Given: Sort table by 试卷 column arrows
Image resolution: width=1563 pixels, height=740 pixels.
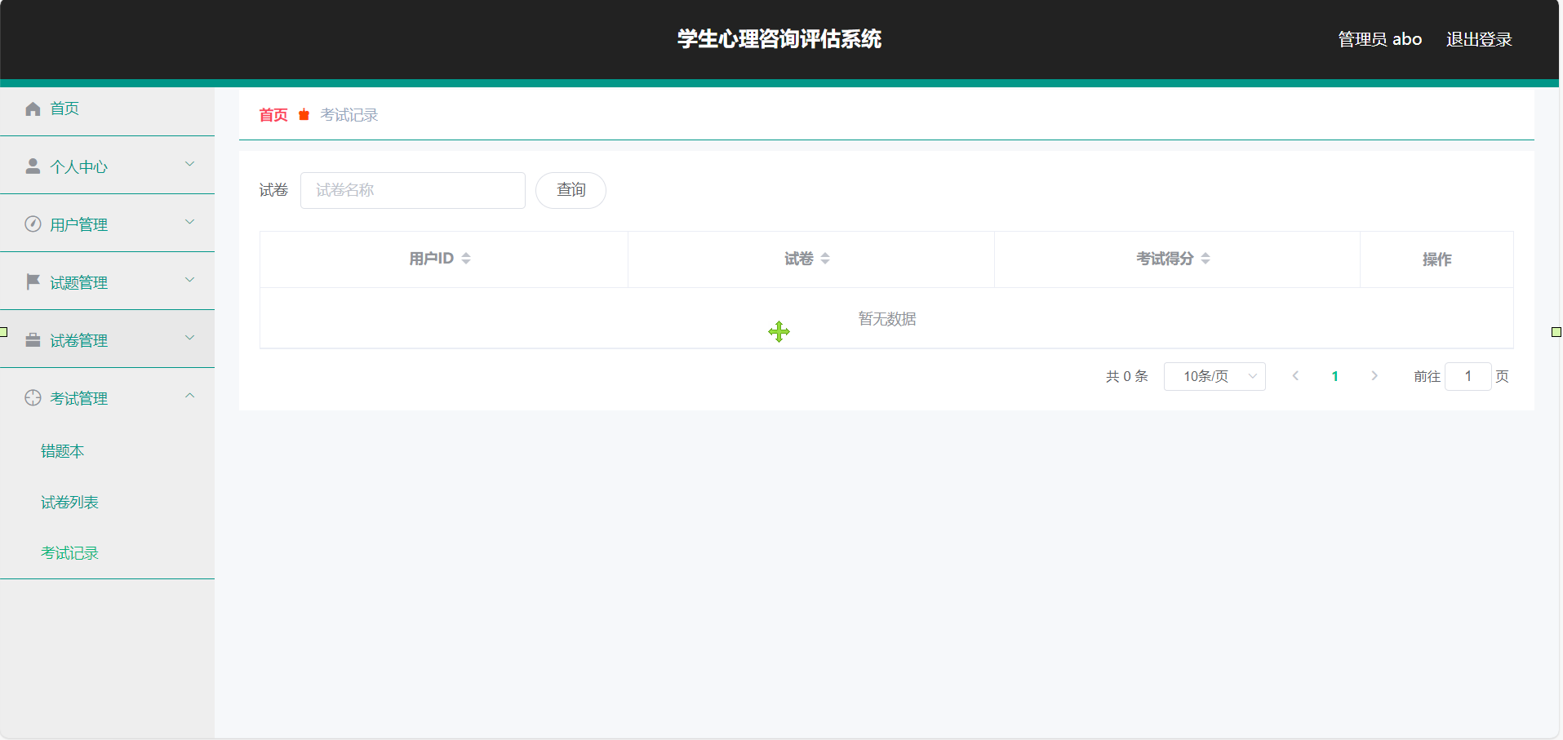Looking at the screenshot, I should [x=825, y=259].
